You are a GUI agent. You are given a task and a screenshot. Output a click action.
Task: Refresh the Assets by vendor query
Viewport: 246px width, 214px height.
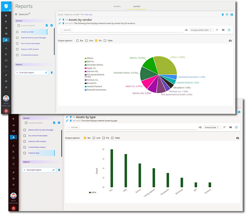(227, 14)
